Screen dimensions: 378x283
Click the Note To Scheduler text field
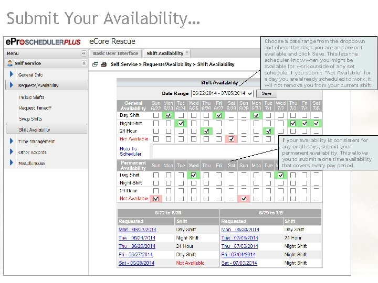215,151
